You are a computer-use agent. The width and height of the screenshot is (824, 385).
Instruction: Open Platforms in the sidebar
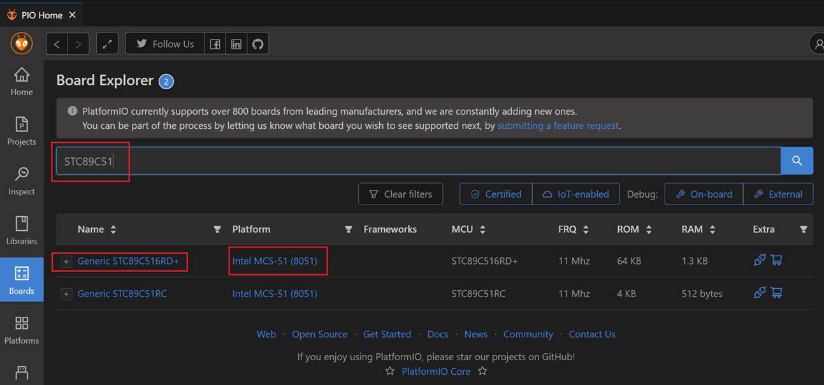point(22,330)
